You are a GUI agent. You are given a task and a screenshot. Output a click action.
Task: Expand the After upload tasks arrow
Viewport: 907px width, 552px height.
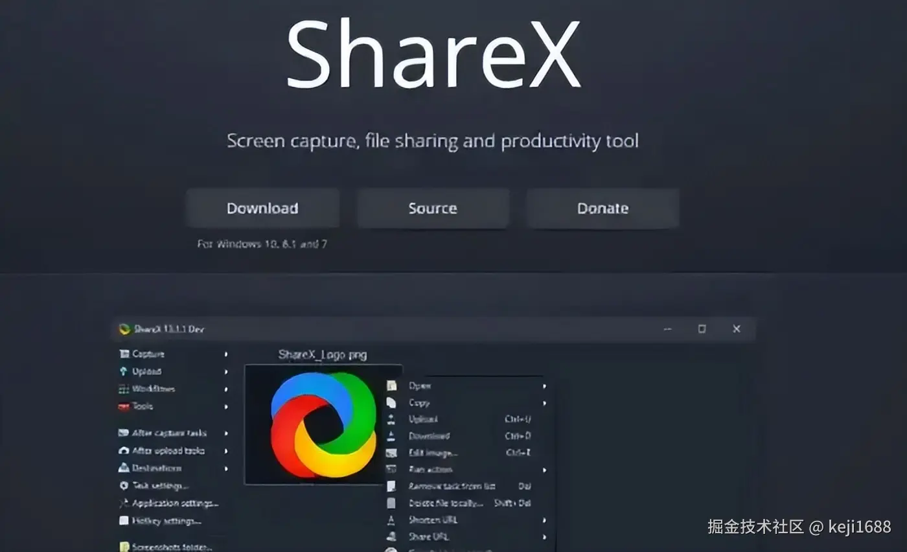tap(226, 450)
